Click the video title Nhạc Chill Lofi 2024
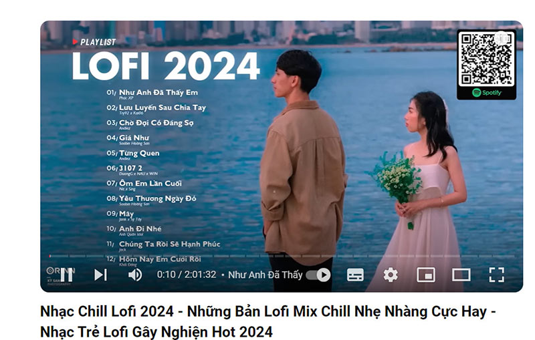Viewport: 535px width, 340px height. (107, 311)
